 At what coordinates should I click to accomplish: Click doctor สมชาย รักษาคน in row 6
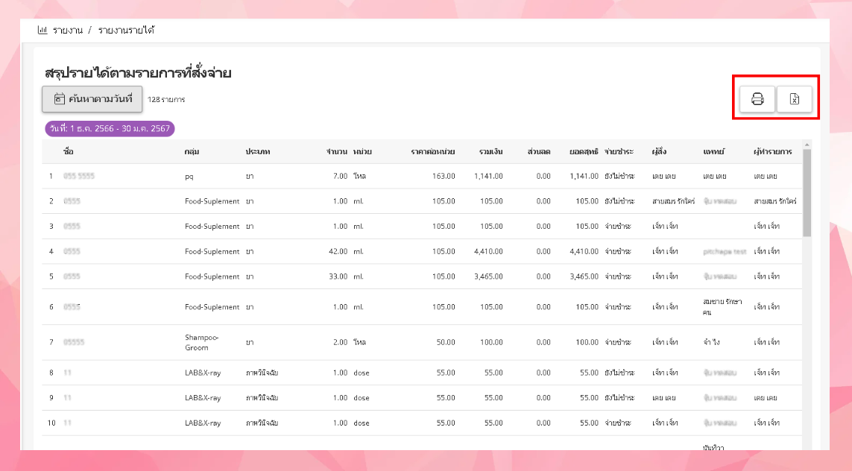722,307
